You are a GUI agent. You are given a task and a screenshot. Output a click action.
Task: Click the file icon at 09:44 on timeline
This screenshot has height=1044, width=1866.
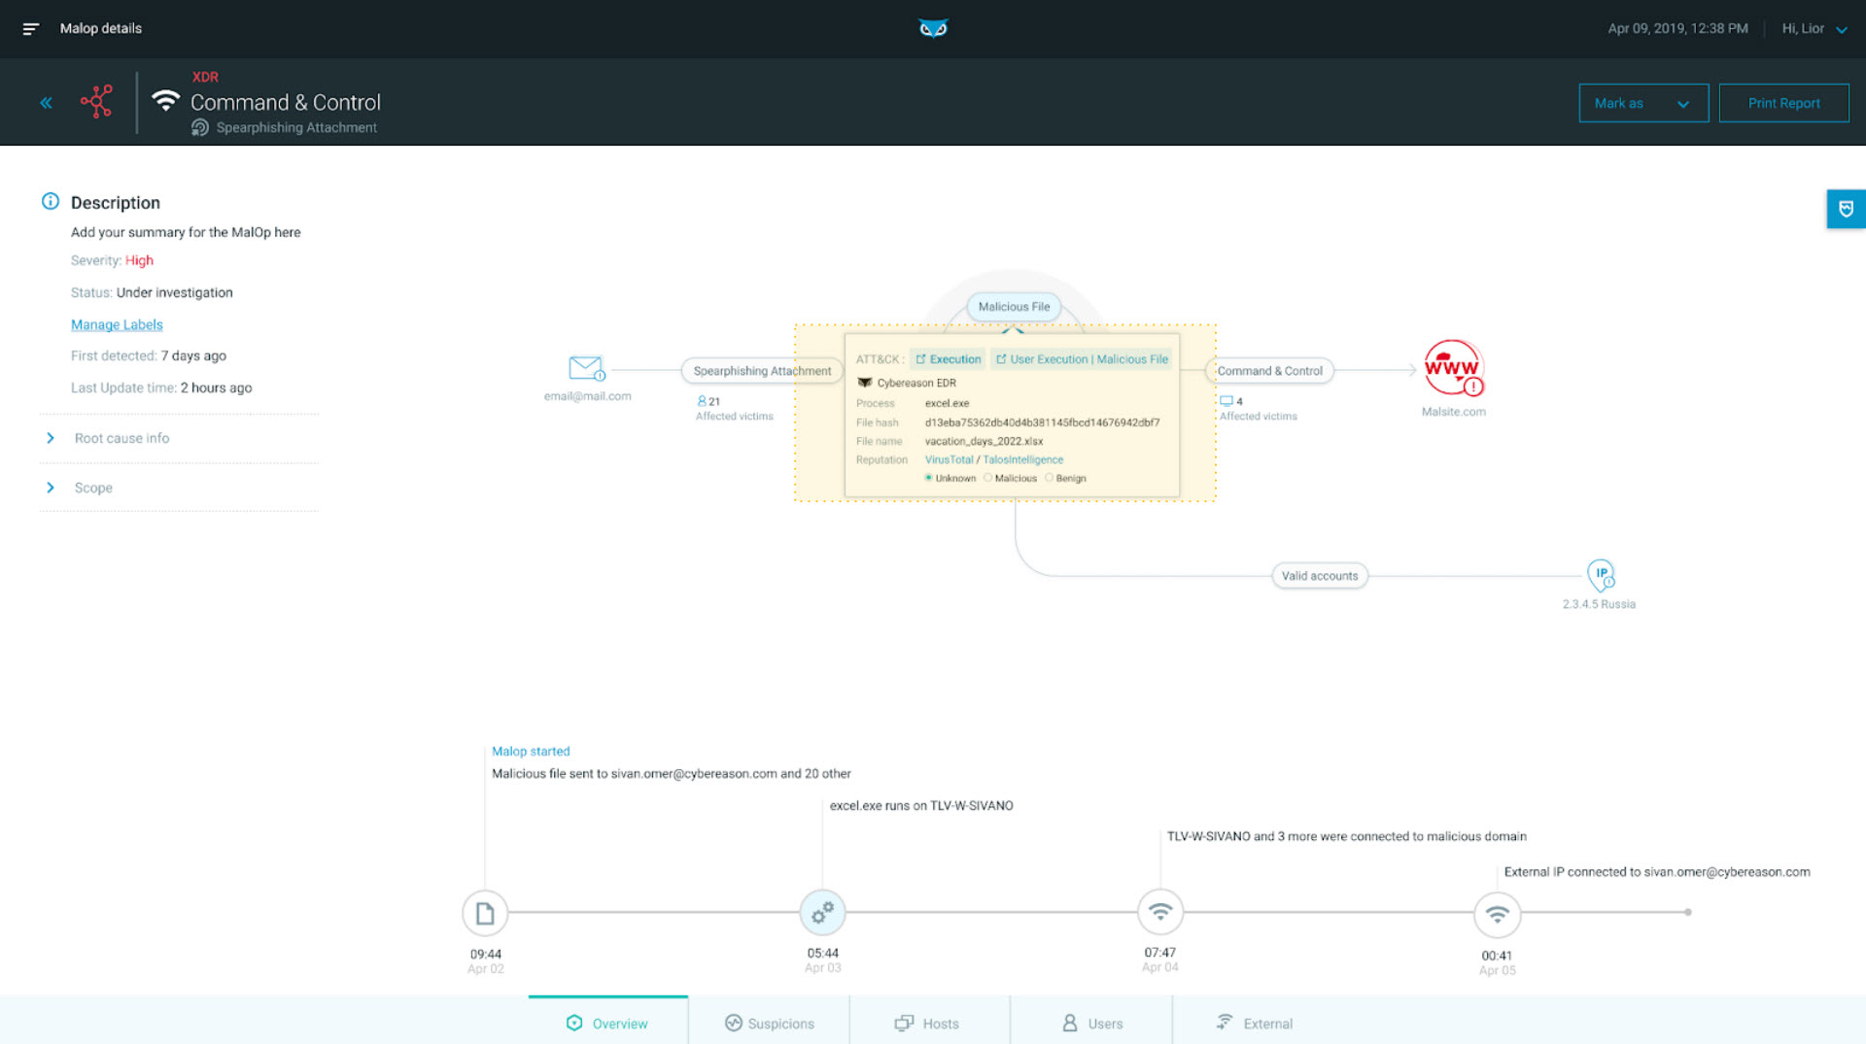click(485, 913)
